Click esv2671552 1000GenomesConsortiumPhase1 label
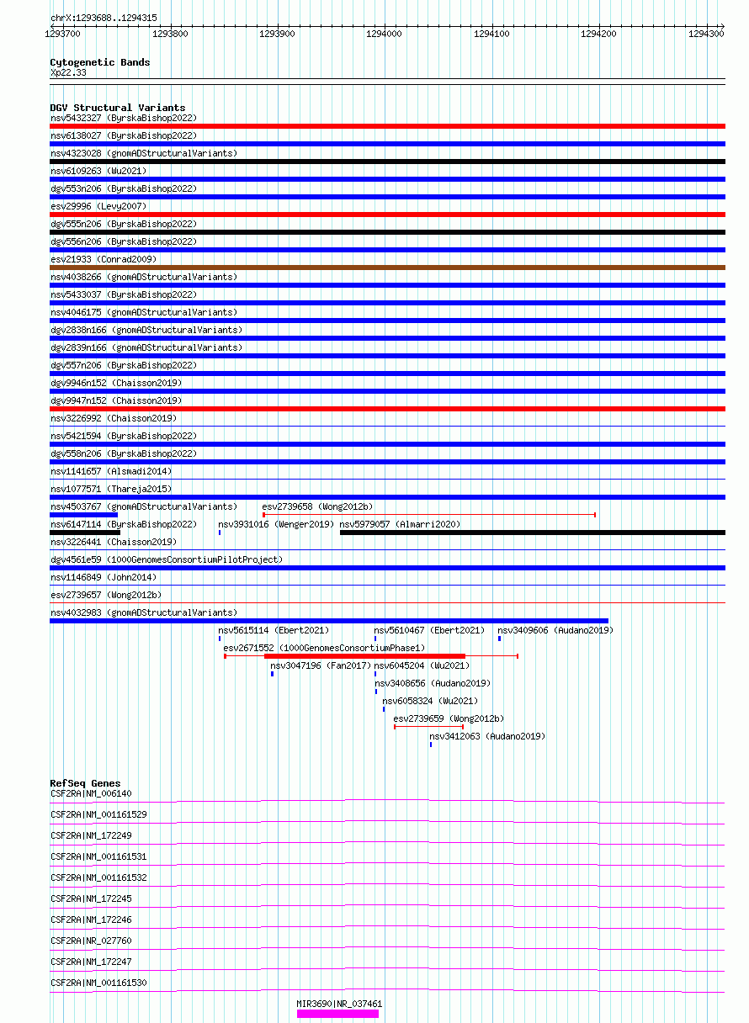This screenshot has width=749, height=1023. [x=325, y=648]
